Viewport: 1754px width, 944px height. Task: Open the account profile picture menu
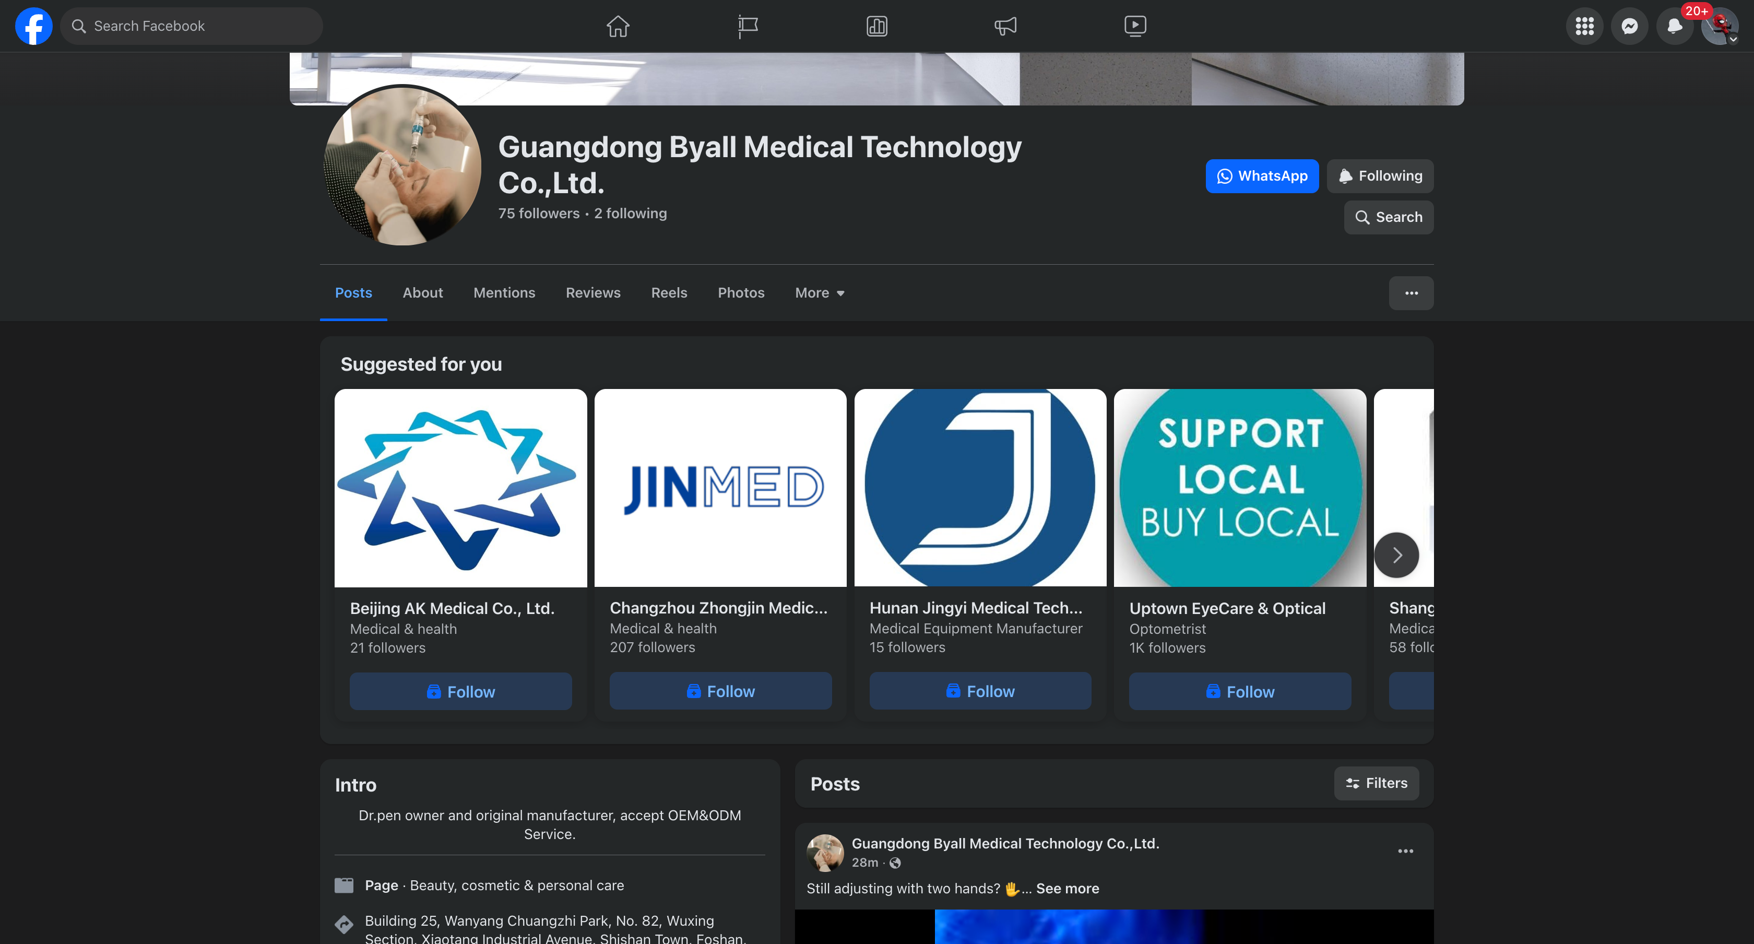click(1719, 26)
